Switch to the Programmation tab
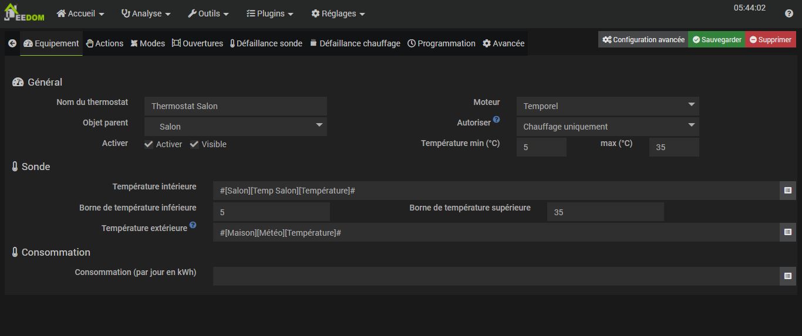The image size is (802, 336). (x=441, y=43)
